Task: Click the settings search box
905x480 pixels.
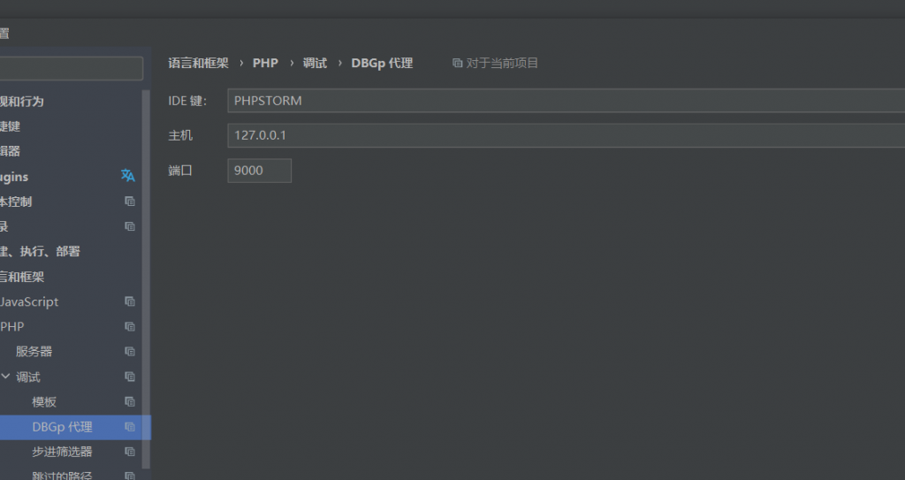Action: coord(71,68)
